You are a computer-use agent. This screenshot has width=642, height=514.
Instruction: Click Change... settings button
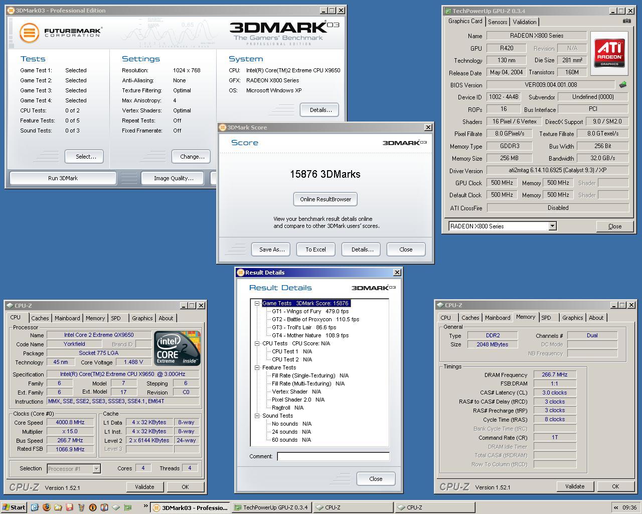192,157
